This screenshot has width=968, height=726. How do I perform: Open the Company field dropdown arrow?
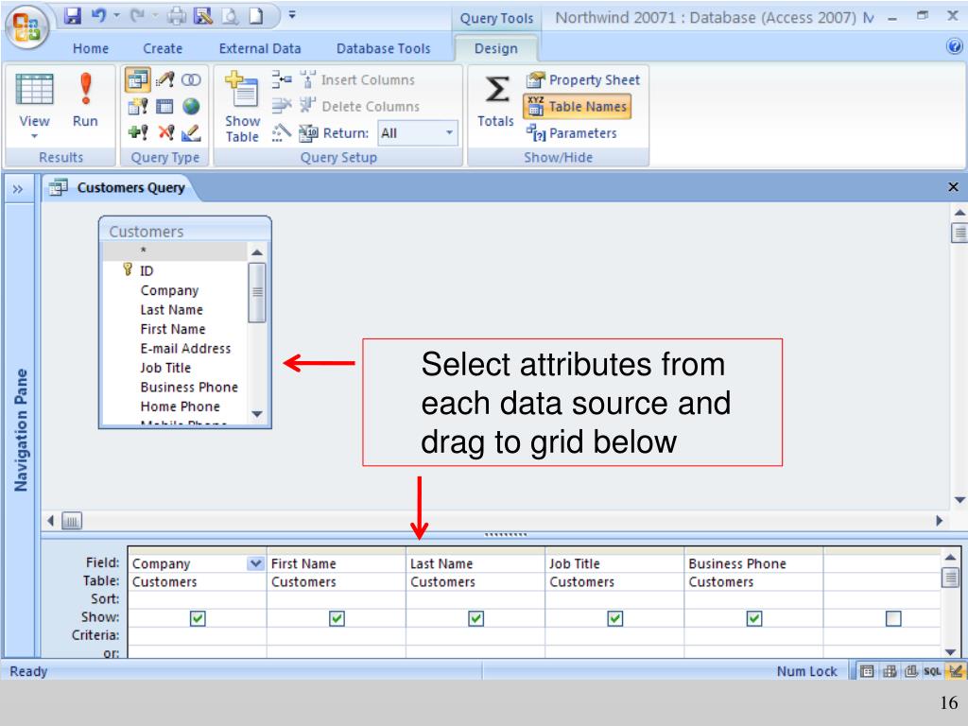255,563
